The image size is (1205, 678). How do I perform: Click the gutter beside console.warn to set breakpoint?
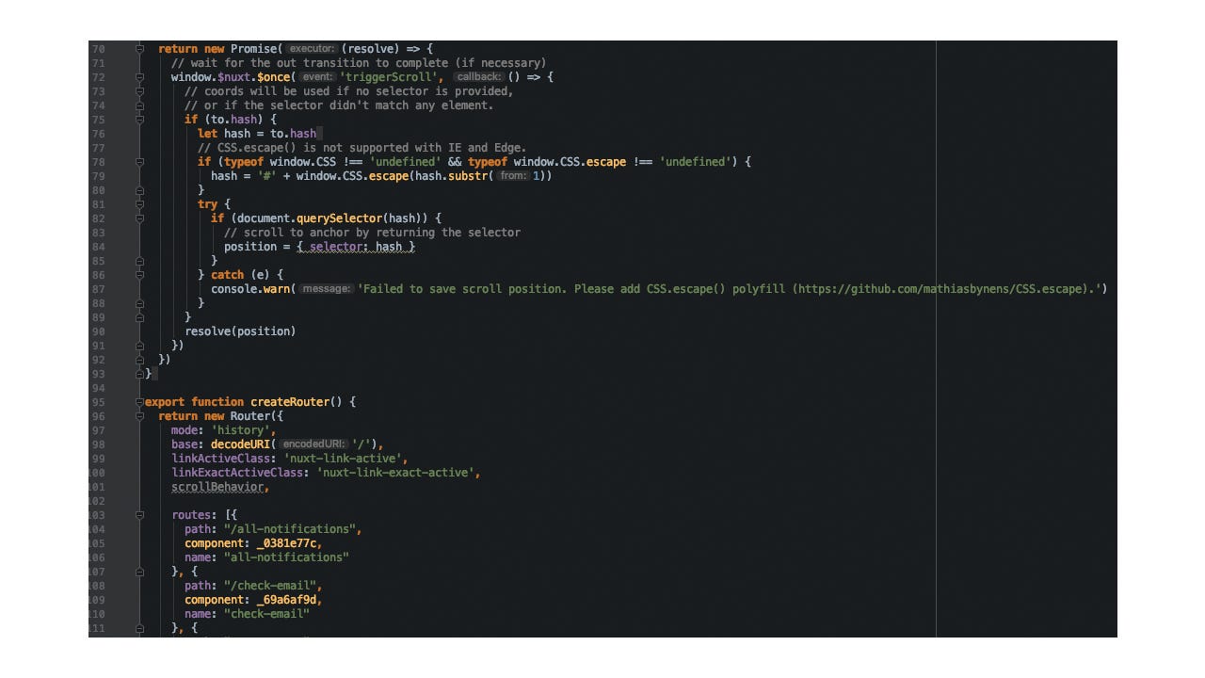point(122,288)
